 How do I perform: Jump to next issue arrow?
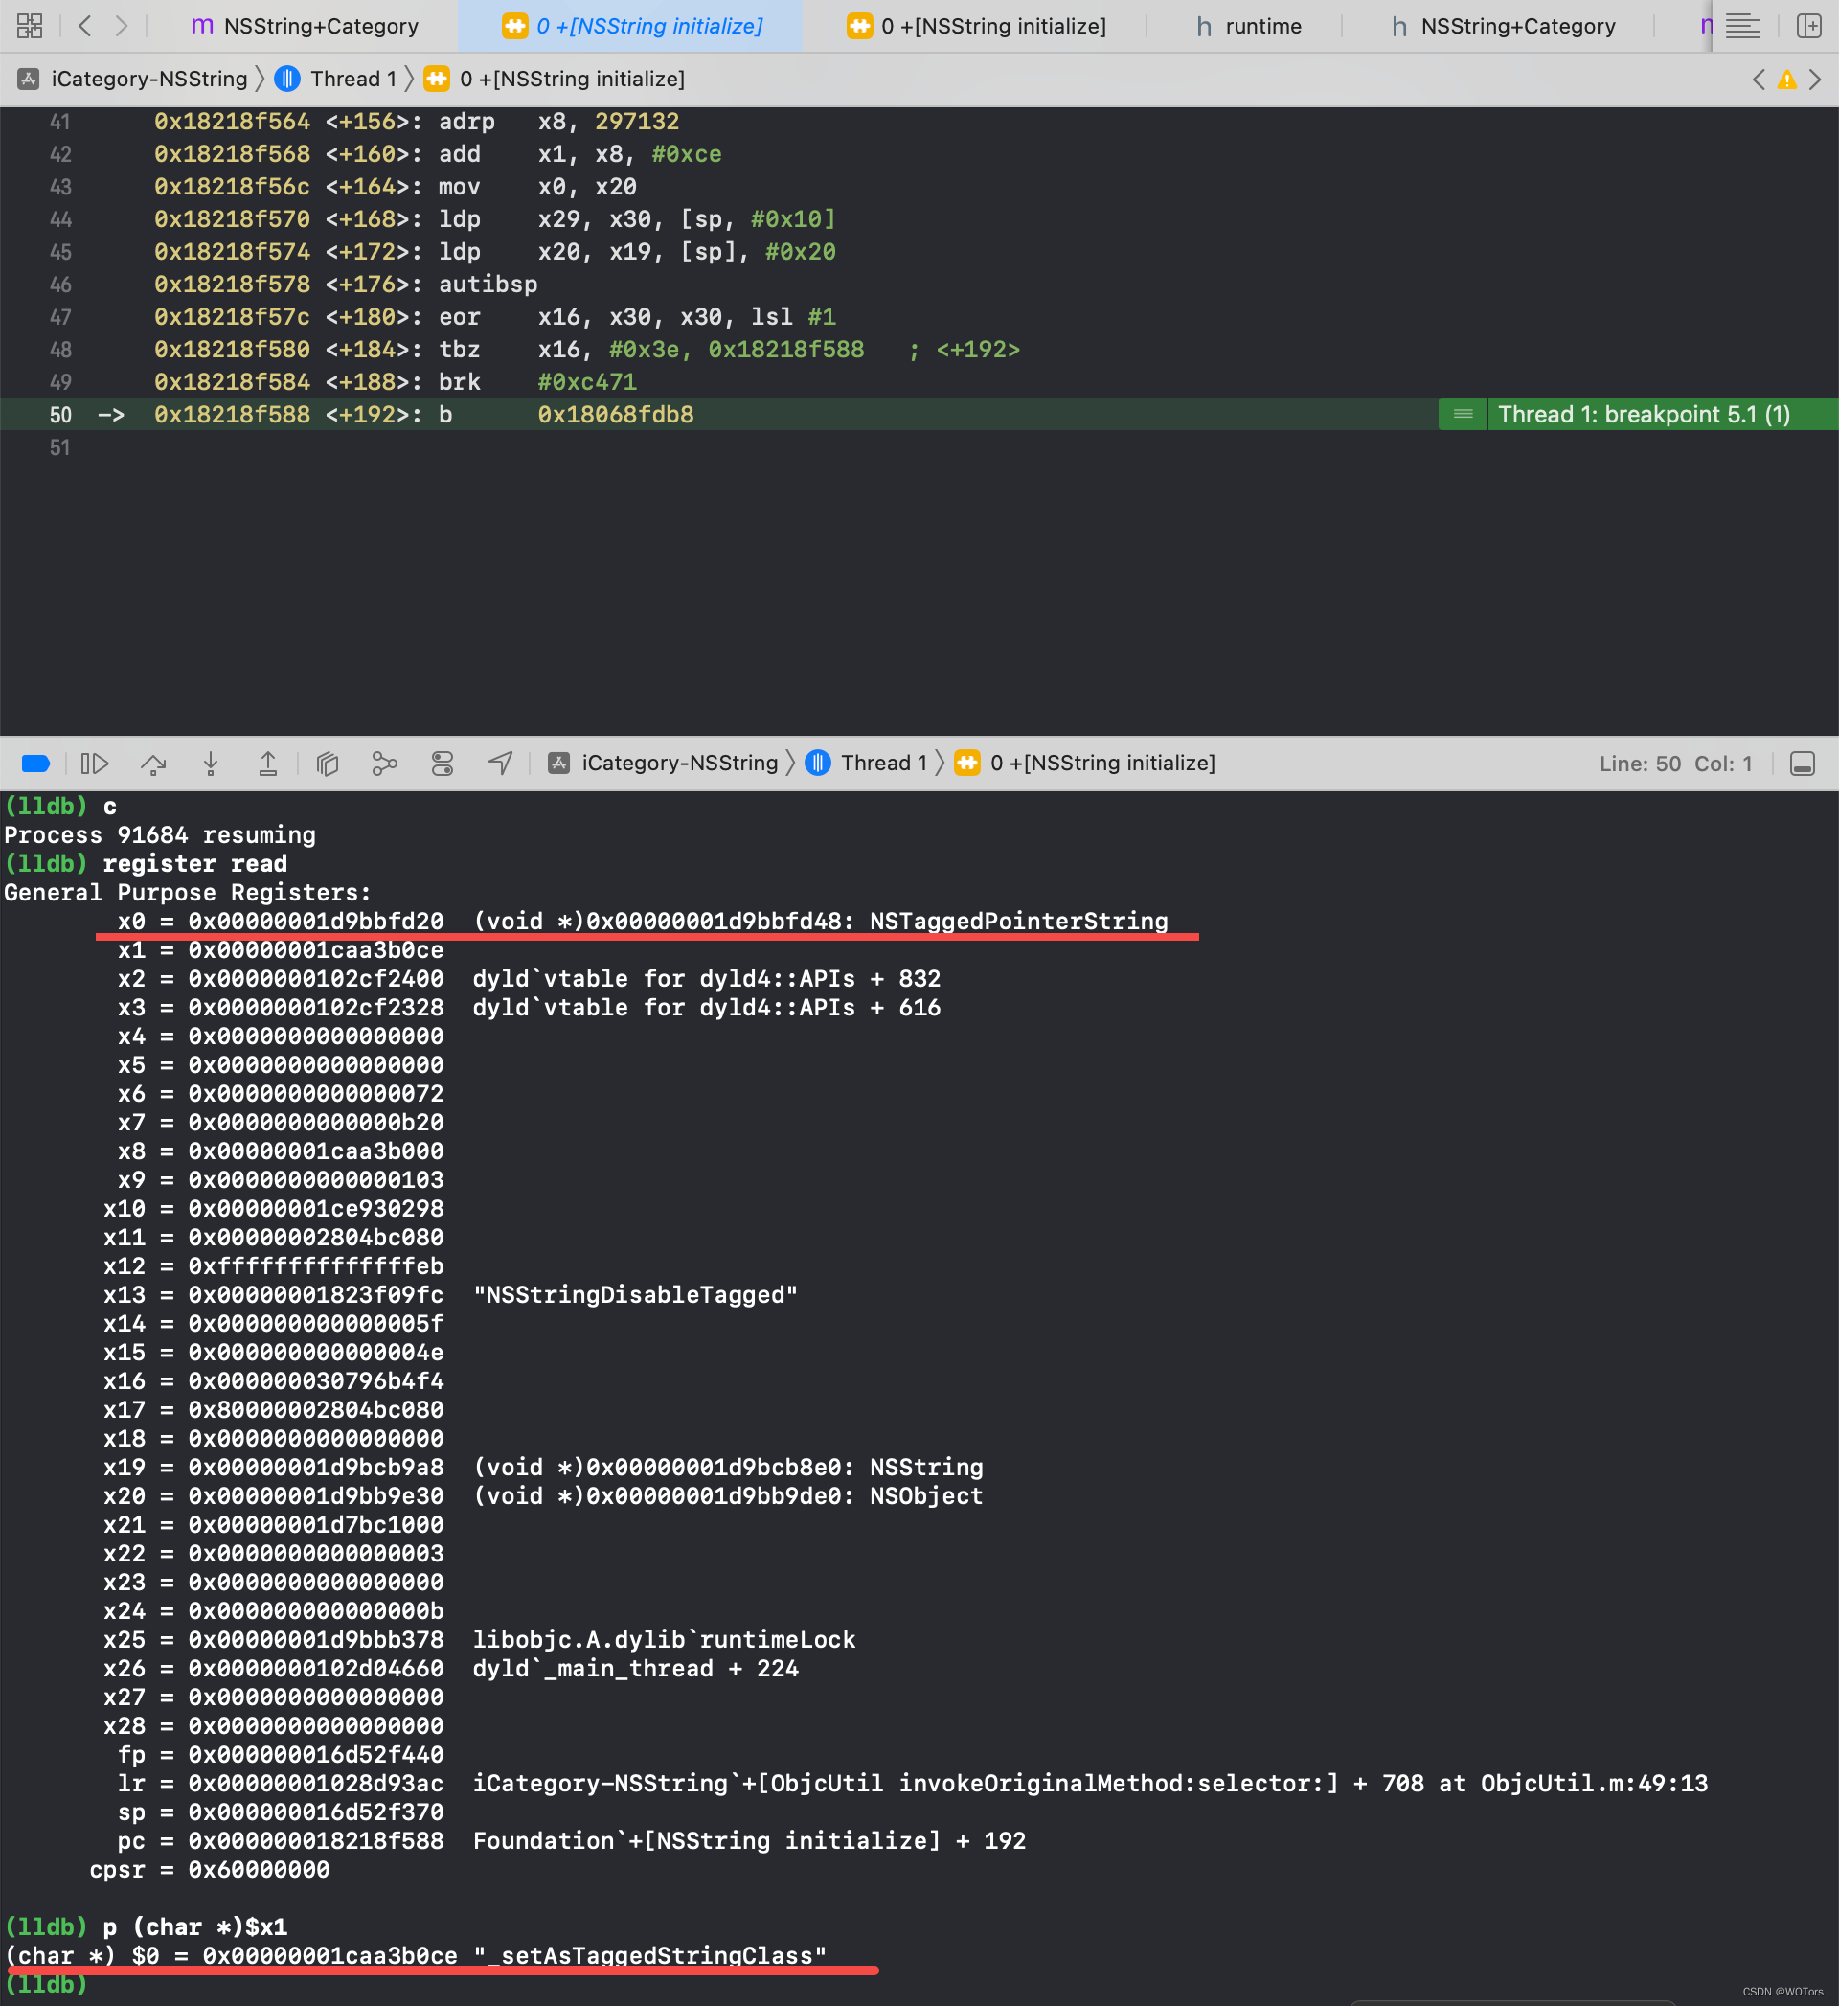coord(1815,80)
